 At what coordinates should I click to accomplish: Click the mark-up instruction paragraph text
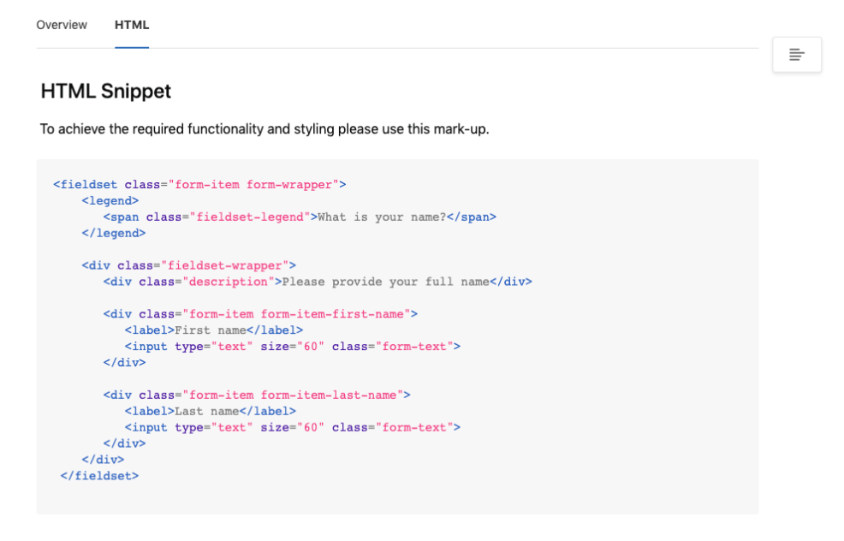point(264,129)
